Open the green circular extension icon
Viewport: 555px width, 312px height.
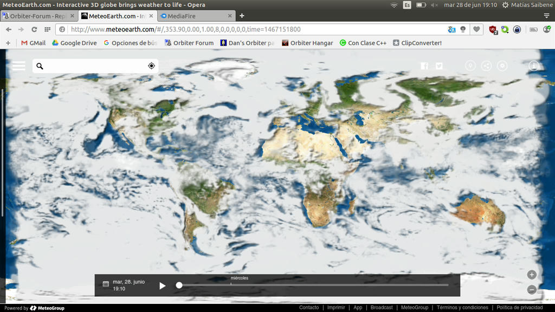[505, 30]
